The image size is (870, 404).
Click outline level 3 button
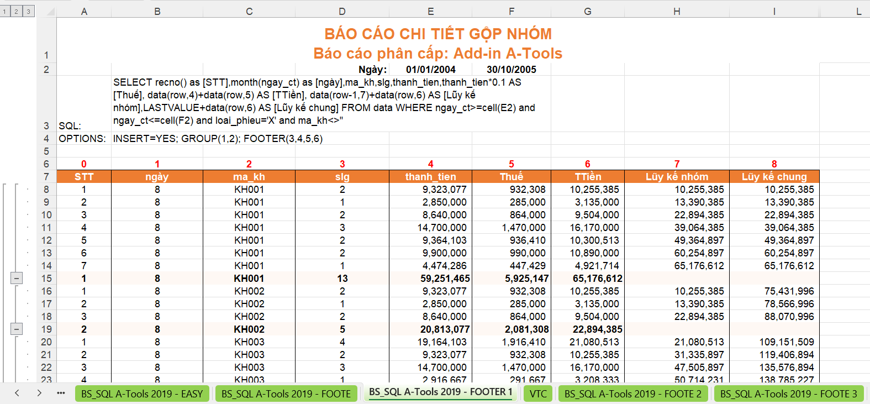(x=28, y=11)
